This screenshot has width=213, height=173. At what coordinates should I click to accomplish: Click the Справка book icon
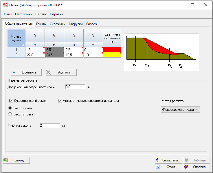click(187, 167)
